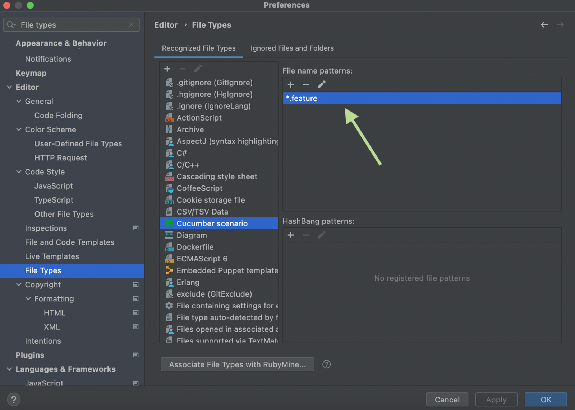Edit the selected file name pattern
The height and width of the screenshot is (410, 575).
(321, 84)
